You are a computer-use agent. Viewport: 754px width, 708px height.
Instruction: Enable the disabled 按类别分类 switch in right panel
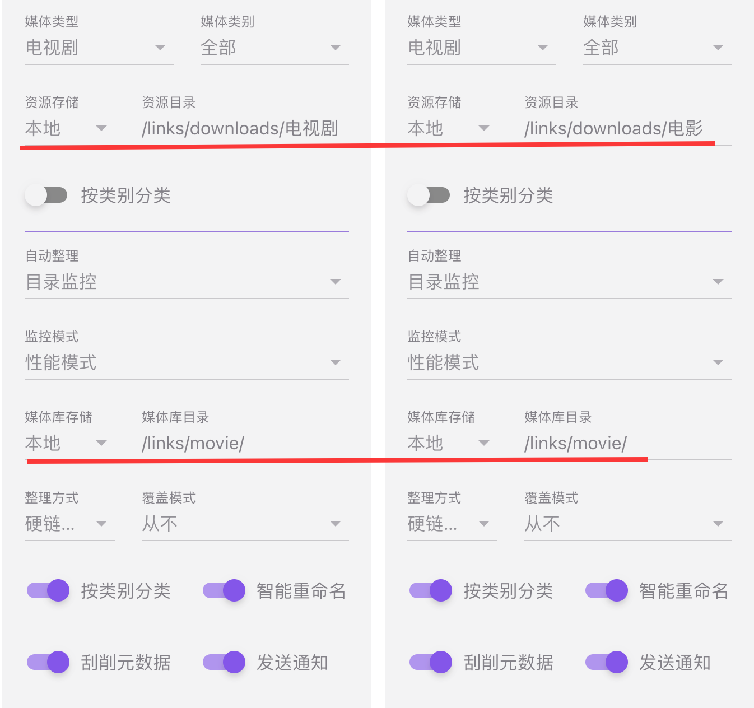coord(429,195)
